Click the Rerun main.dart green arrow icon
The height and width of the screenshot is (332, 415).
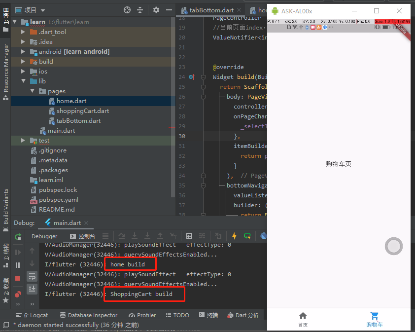pos(18,236)
